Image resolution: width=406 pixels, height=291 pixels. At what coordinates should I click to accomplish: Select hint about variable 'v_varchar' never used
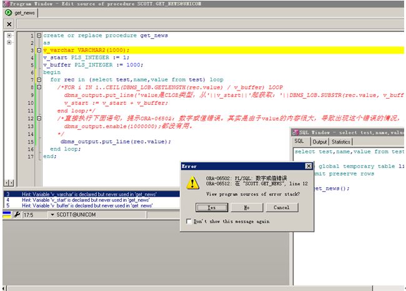coord(92,194)
